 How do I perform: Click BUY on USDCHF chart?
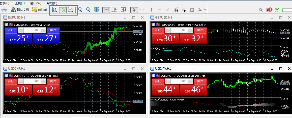point(53,81)
